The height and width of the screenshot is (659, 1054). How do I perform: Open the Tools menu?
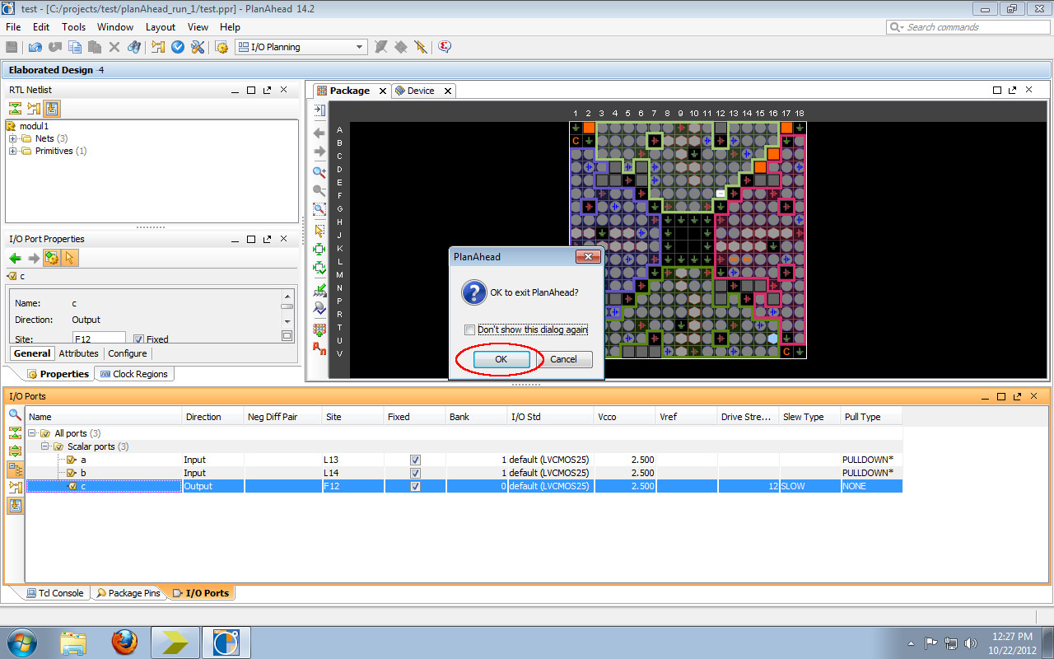(x=73, y=26)
